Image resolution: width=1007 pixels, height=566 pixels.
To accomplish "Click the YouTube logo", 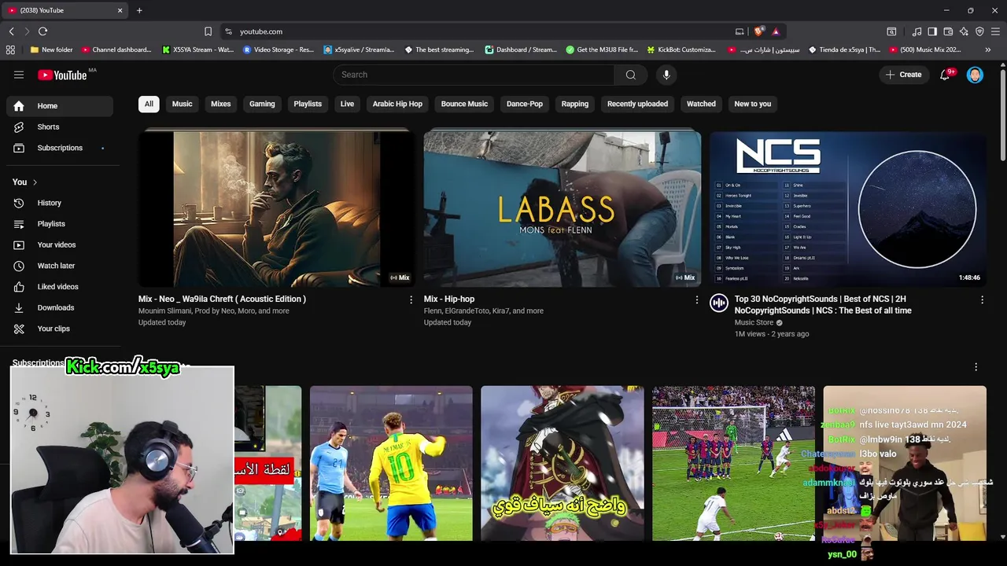I will (62, 75).
